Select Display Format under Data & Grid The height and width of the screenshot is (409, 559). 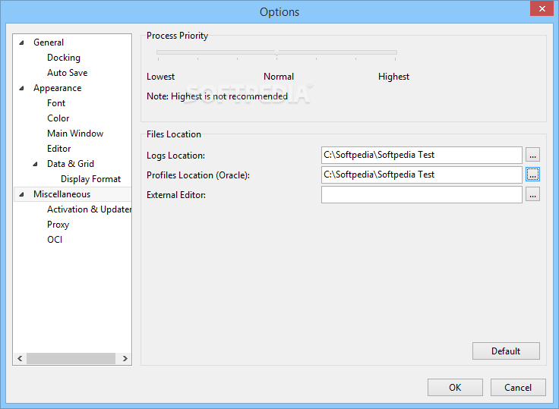click(x=90, y=179)
